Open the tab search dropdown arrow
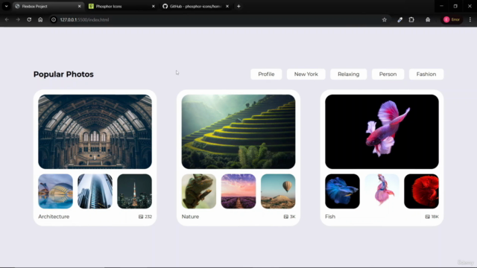 pyautogui.click(x=6, y=6)
